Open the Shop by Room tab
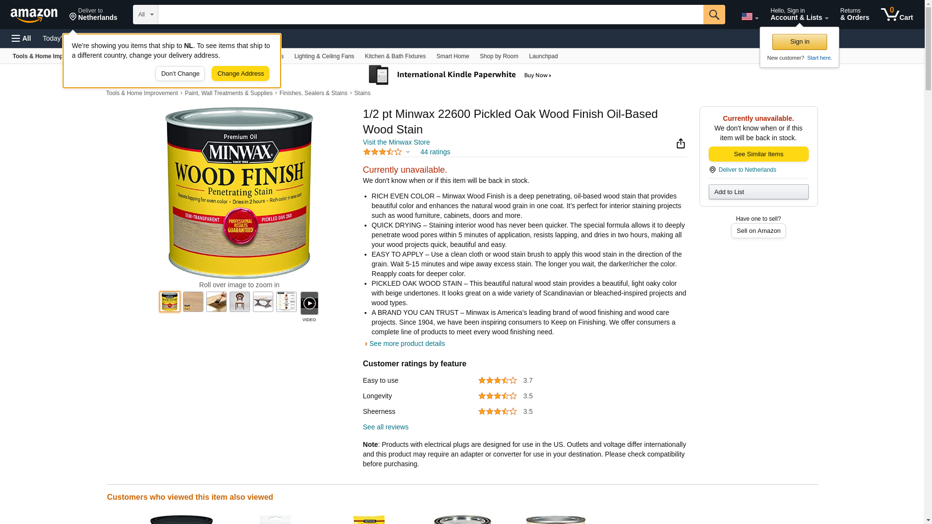 pos(499,56)
